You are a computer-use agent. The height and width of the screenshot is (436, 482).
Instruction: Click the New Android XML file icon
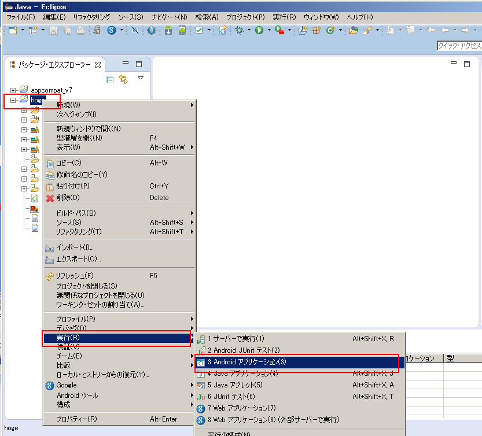click(223, 30)
